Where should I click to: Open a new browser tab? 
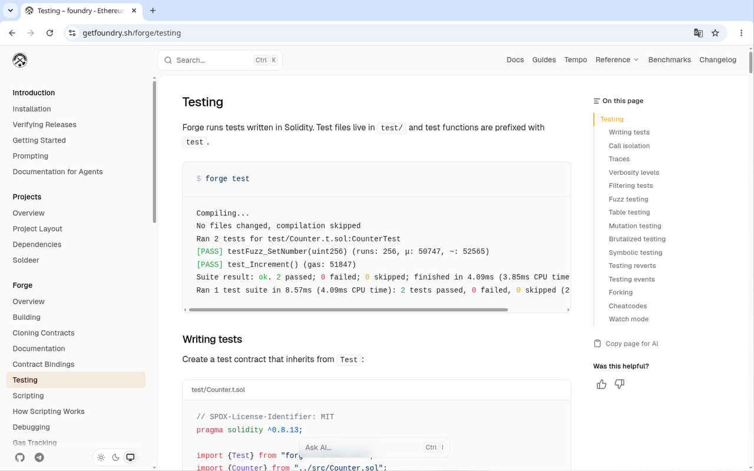[153, 11]
